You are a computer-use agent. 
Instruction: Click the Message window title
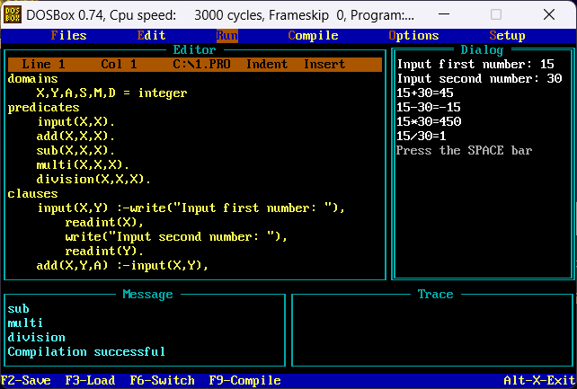tap(147, 294)
